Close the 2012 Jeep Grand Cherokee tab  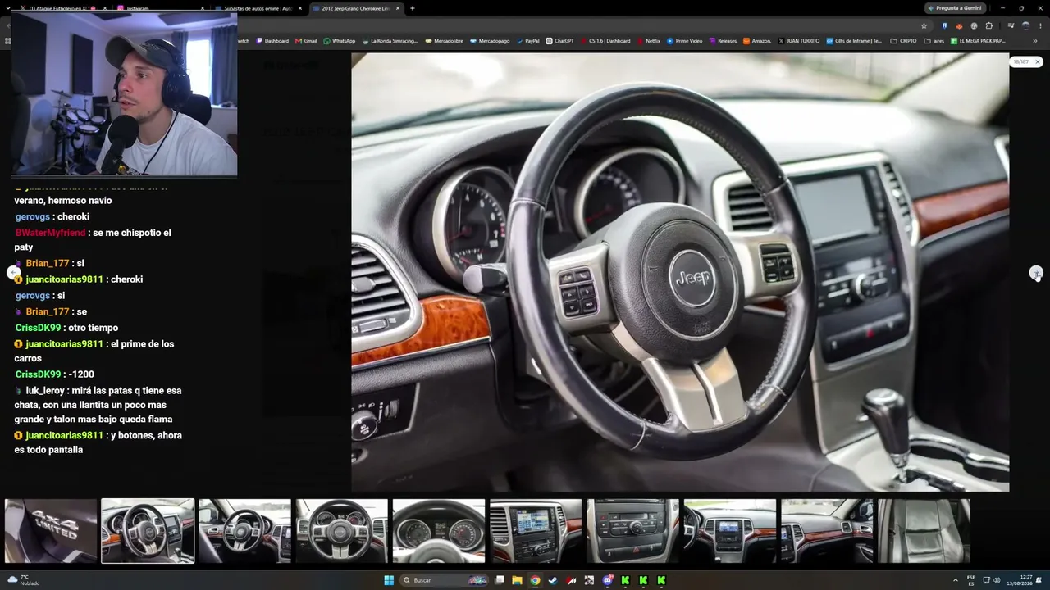397,8
